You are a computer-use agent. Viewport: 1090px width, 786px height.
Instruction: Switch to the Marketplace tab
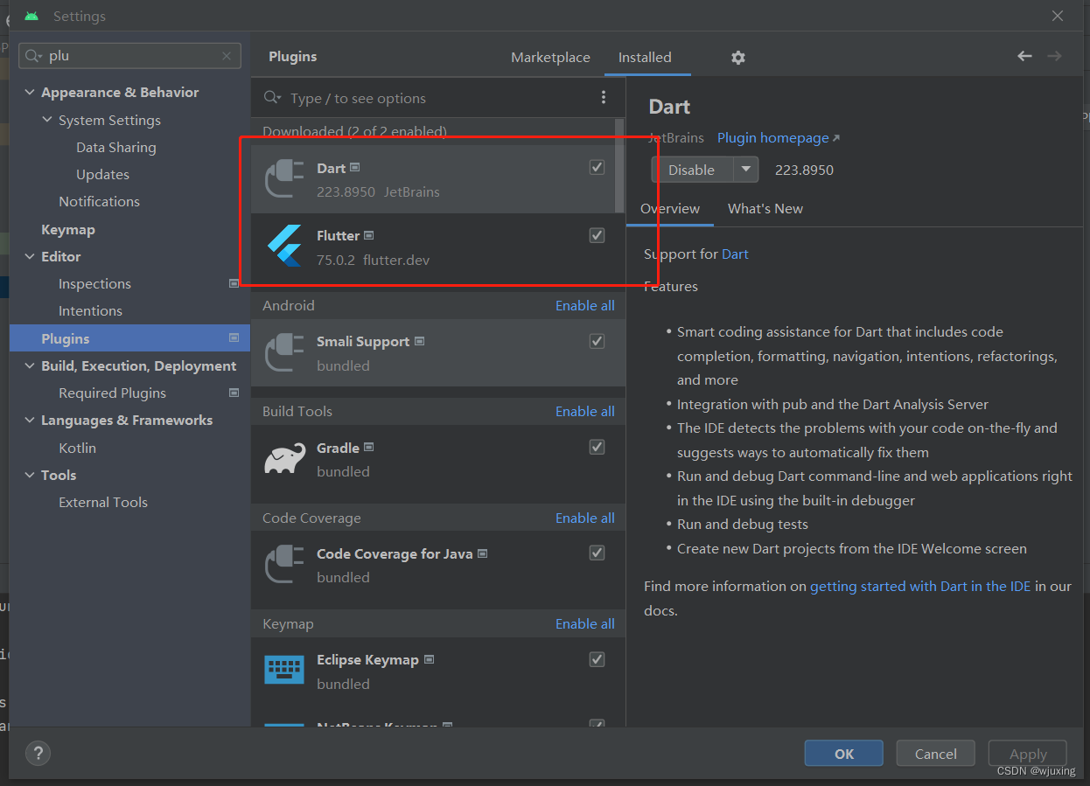click(x=550, y=57)
